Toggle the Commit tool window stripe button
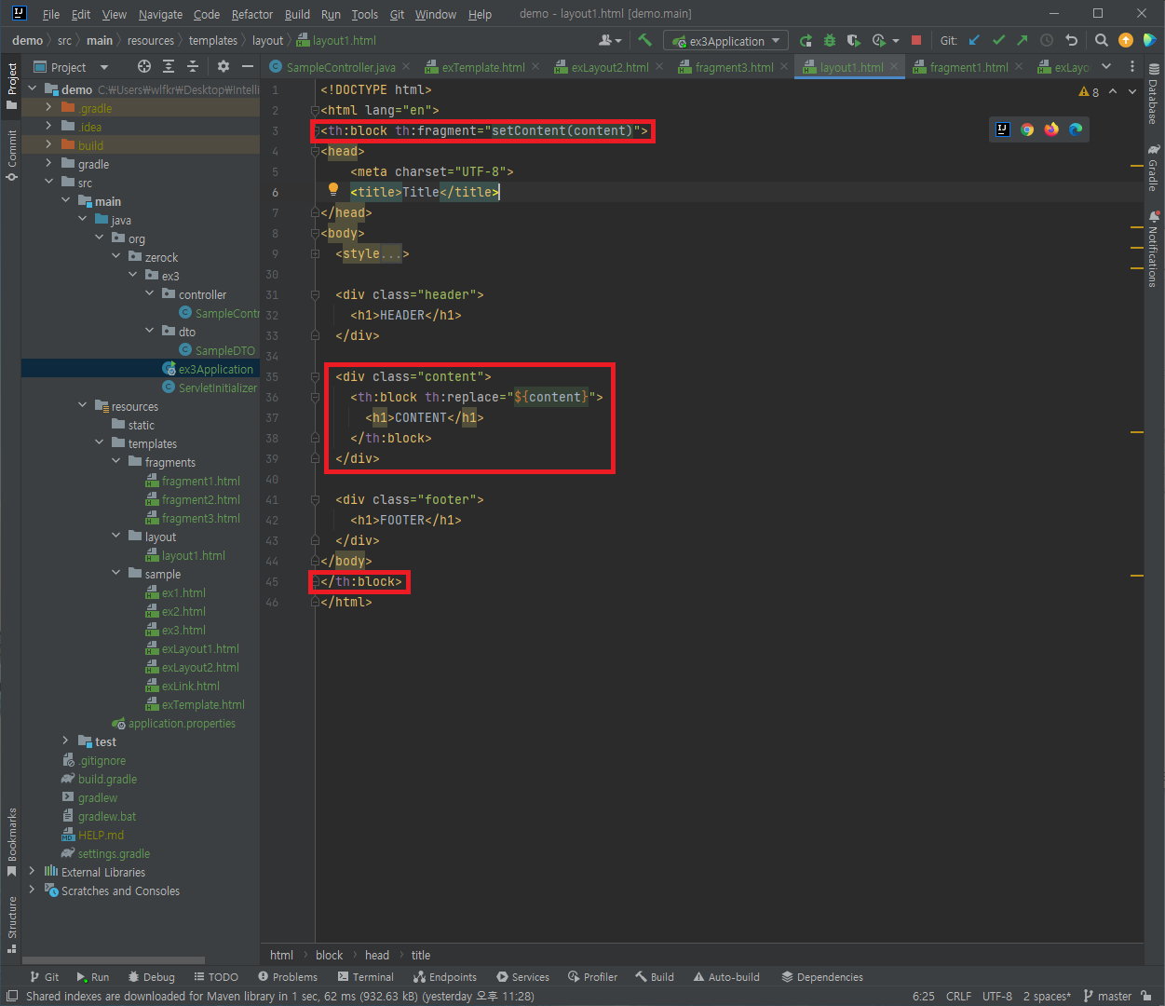Screen dimensions: 1165x1006 [x=11, y=155]
